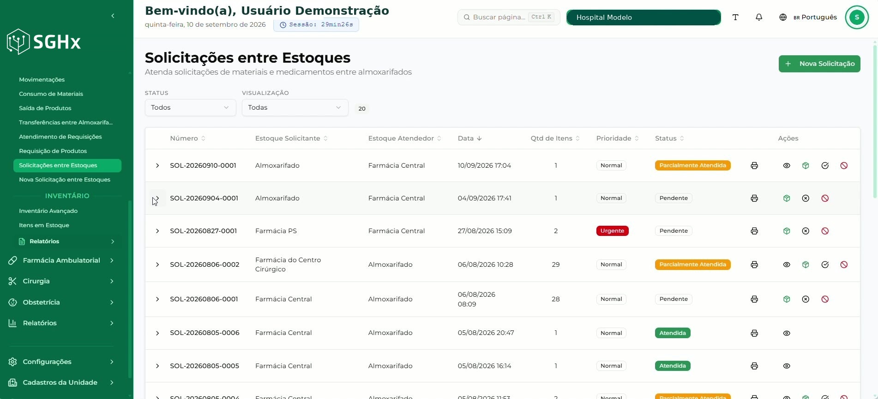Open Nova Solicitação entre Estoques link
This screenshot has height=399, width=878.
[x=65, y=180]
